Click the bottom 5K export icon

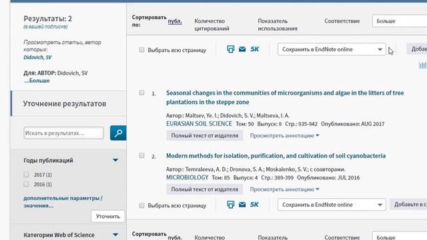[254, 205]
